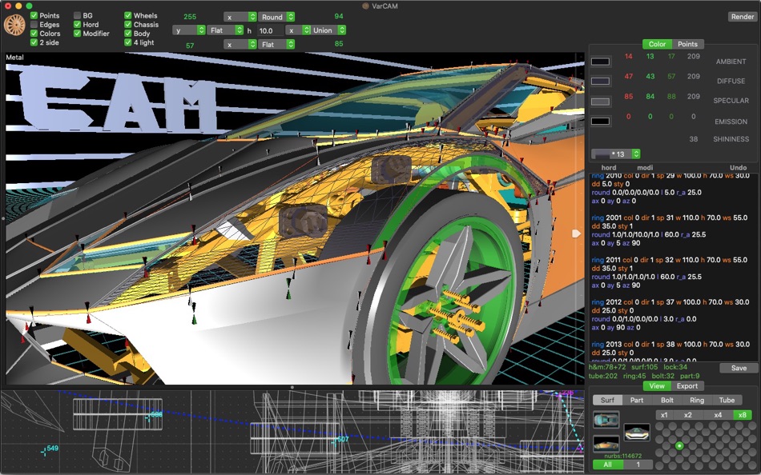The image size is (761, 475).
Task: Select the Surf segment
Action: [607, 400]
